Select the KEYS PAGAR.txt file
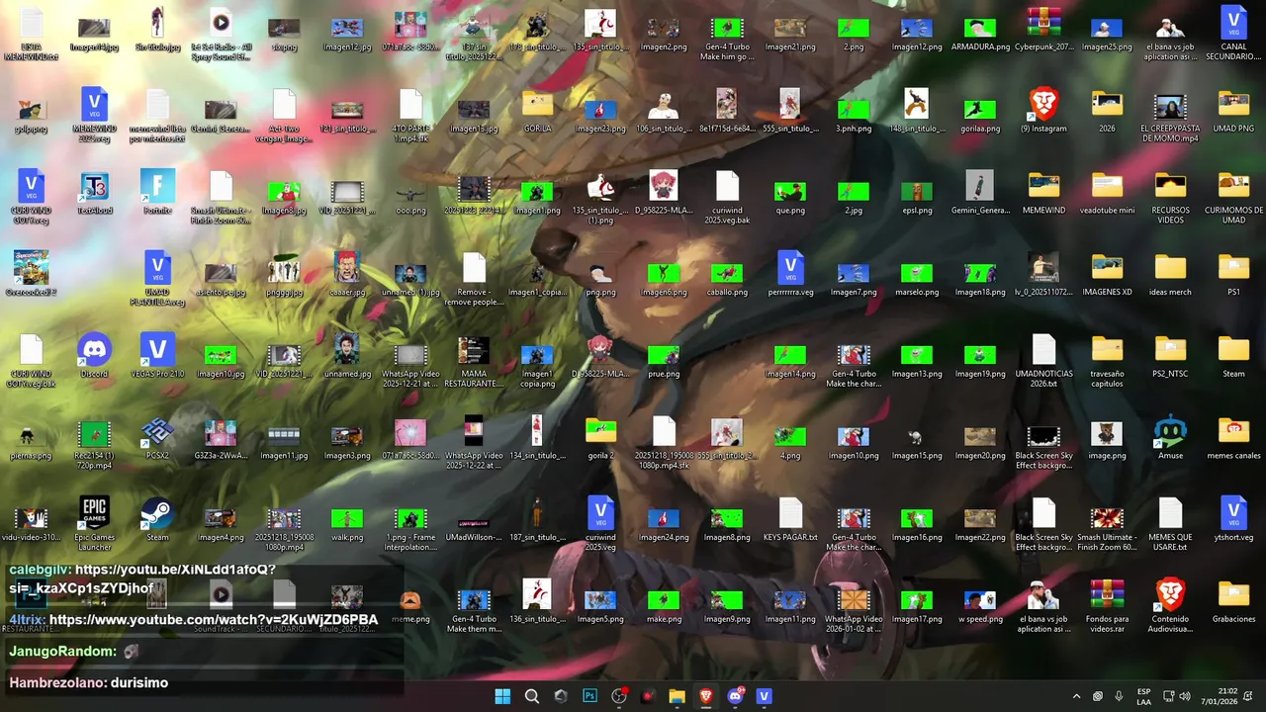Screen dimensions: 1266x712 point(790,520)
